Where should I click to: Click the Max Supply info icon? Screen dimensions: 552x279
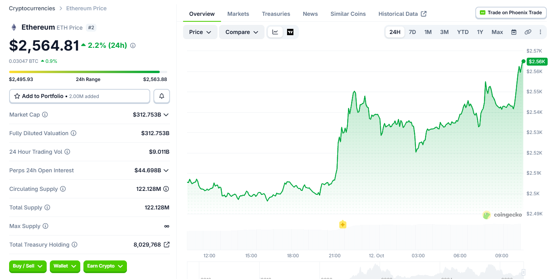[45, 226]
